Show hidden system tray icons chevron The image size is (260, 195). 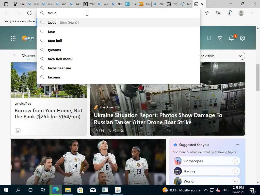point(206,190)
